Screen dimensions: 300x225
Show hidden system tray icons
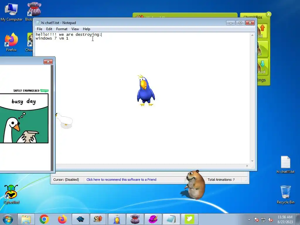[x=249, y=219]
